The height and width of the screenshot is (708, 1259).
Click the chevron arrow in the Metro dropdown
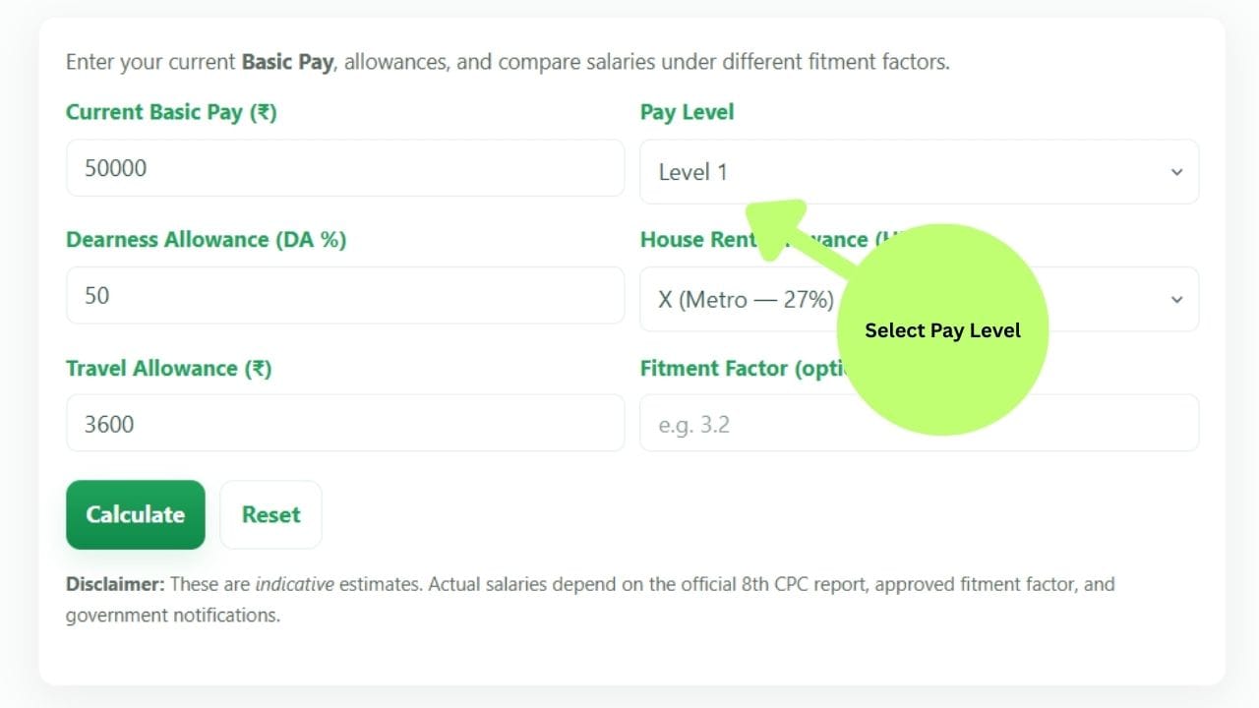click(x=1176, y=299)
